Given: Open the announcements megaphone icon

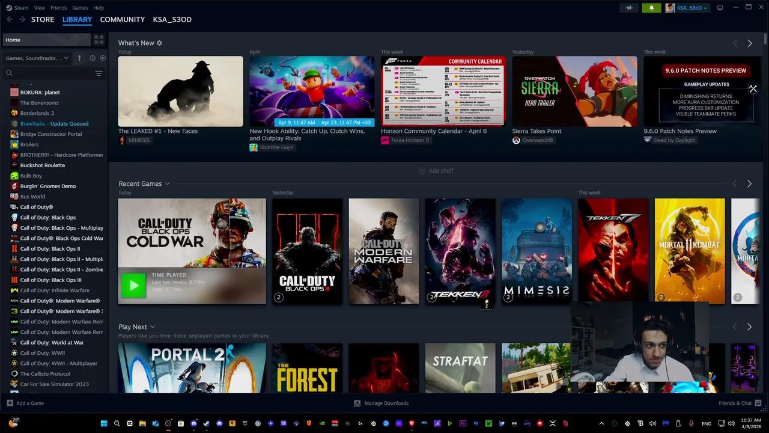Looking at the screenshot, I should pyautogui.click(x=629, y=8).
